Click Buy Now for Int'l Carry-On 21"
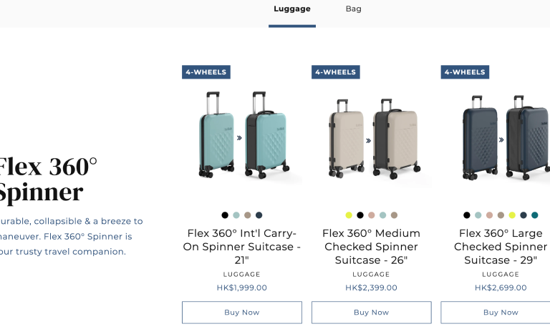 pyautogui.click(x=242, y=313)
